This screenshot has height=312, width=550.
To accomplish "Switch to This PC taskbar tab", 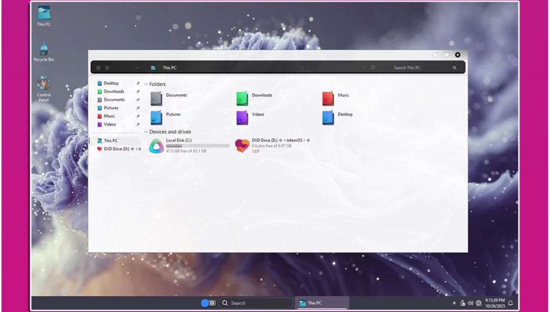I will coord(322,303).
